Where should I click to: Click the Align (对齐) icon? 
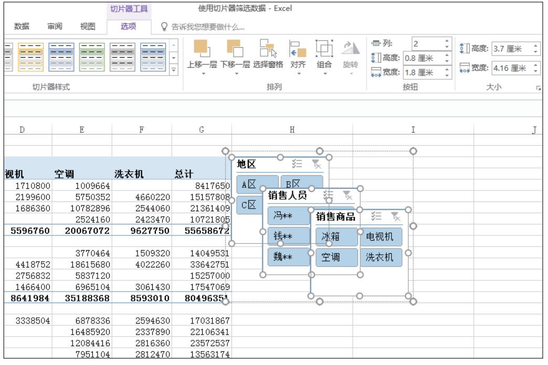pyautogui.click(x=298, y=49)
